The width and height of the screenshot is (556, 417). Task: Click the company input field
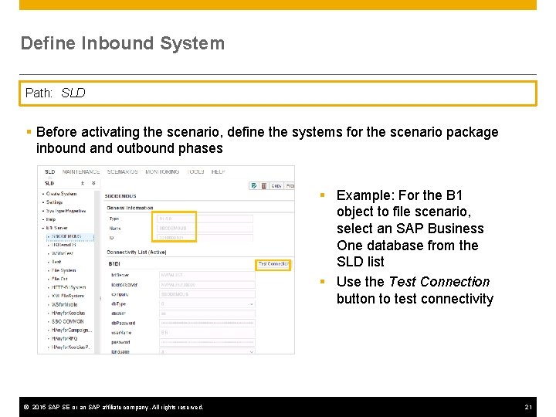pos(207,294)
